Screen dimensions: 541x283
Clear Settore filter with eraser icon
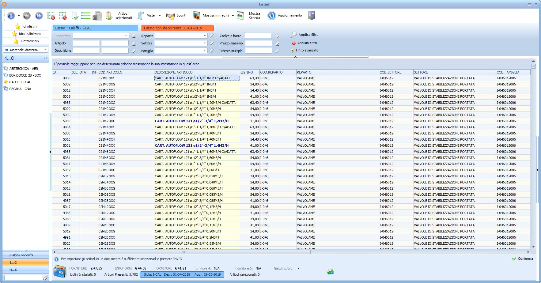(x=211, y=43)
